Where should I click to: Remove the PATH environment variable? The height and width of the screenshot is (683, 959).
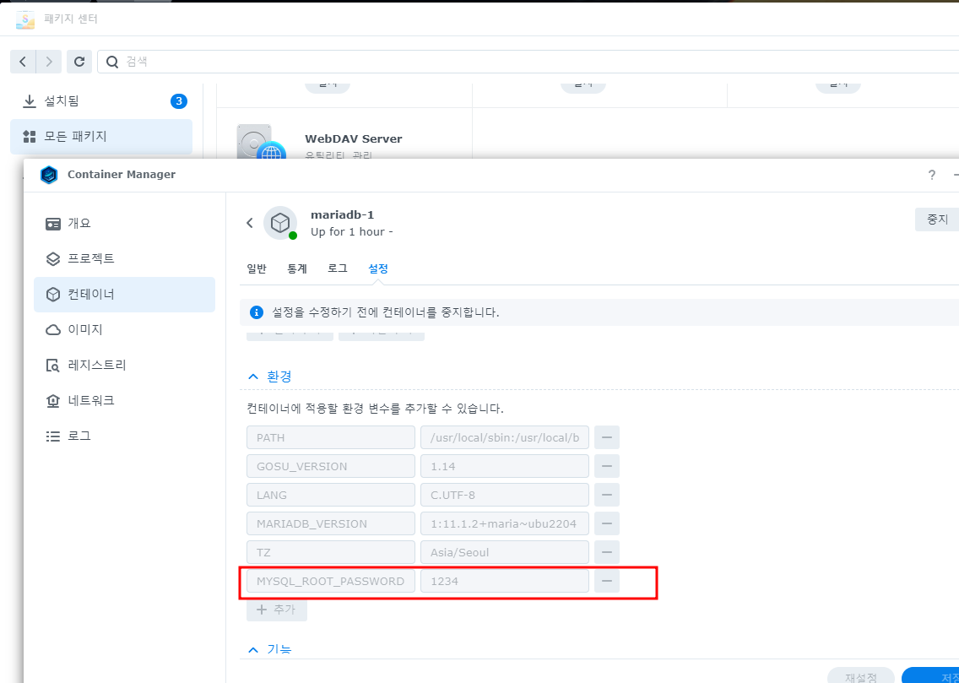(x=607, y=438)
